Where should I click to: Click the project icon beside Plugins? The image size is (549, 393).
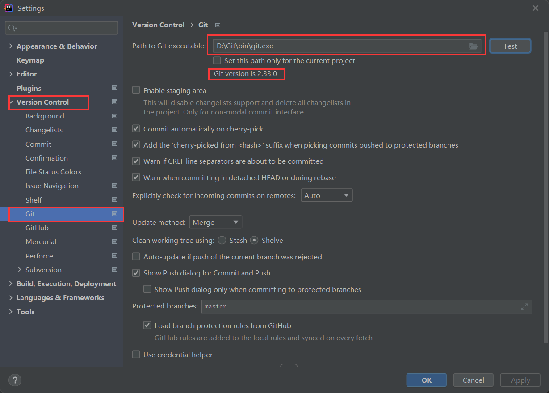click(114, 88)
